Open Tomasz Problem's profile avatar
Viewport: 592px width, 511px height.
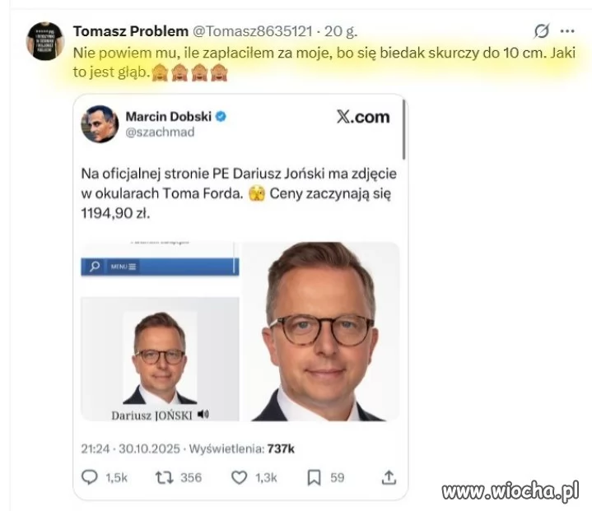coord(45,41)
